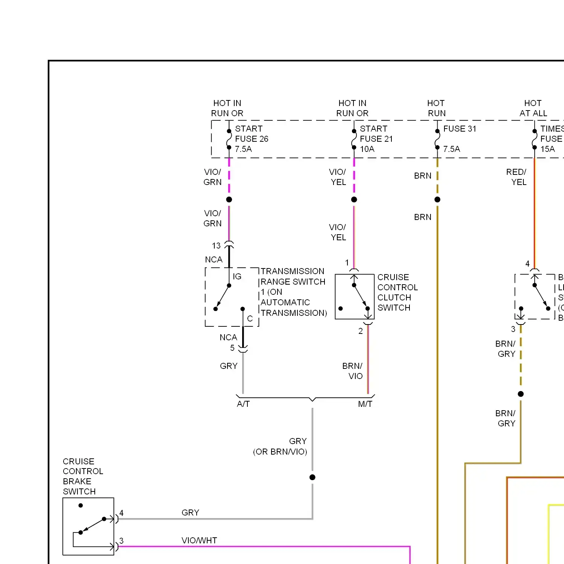The height and width of the screenshot is (564, 564).
Task: Click the cruise control brake switch symbol
Action: click(88, 526)
